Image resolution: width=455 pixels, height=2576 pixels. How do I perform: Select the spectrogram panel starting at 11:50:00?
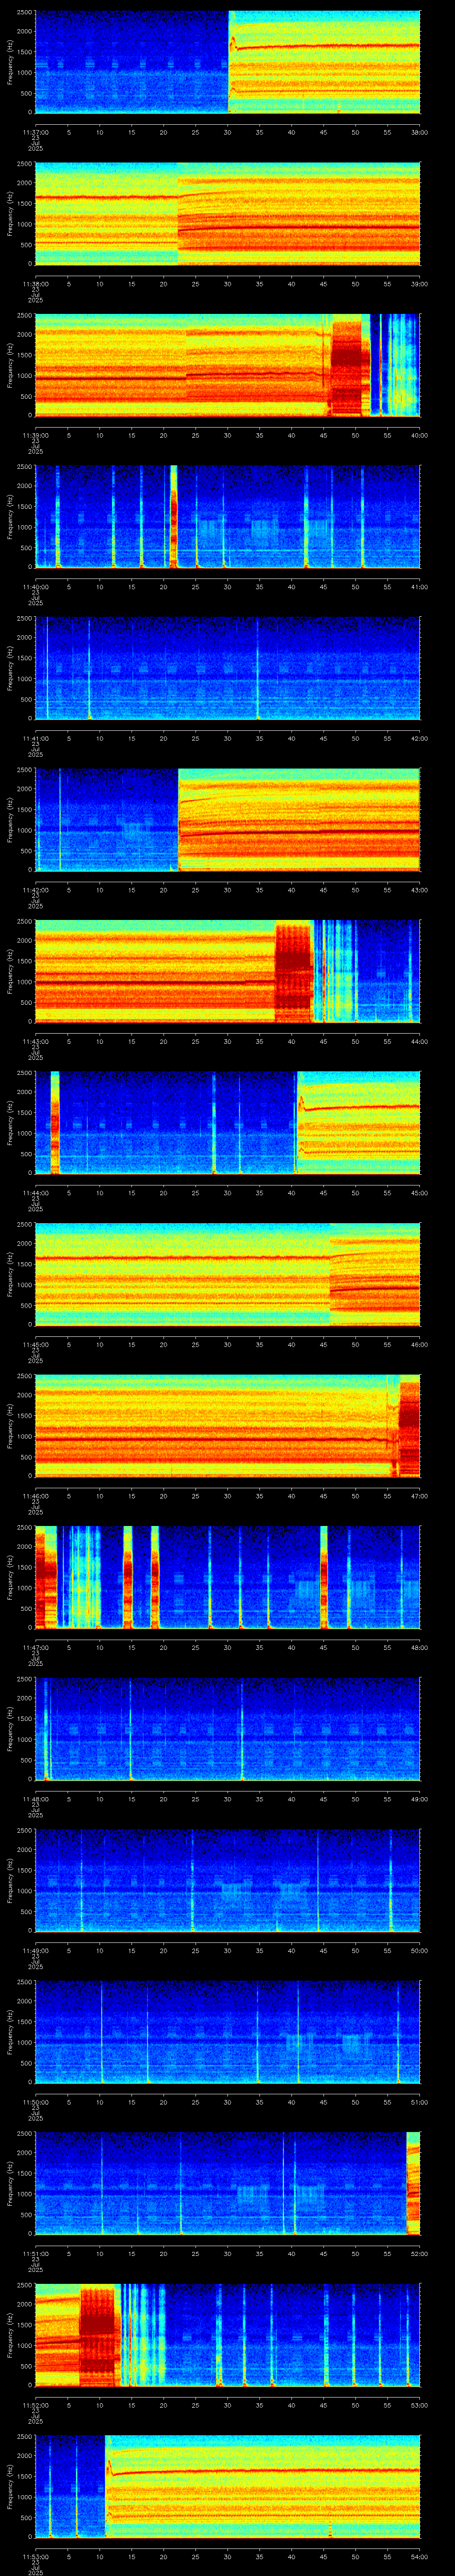(227, 2032)
